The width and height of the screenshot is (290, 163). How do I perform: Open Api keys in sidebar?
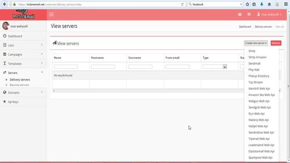pos(13,102)
